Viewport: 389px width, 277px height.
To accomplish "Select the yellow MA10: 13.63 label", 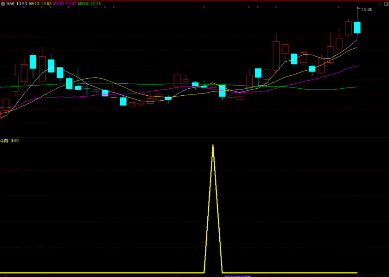I will [x=40, y=3].
